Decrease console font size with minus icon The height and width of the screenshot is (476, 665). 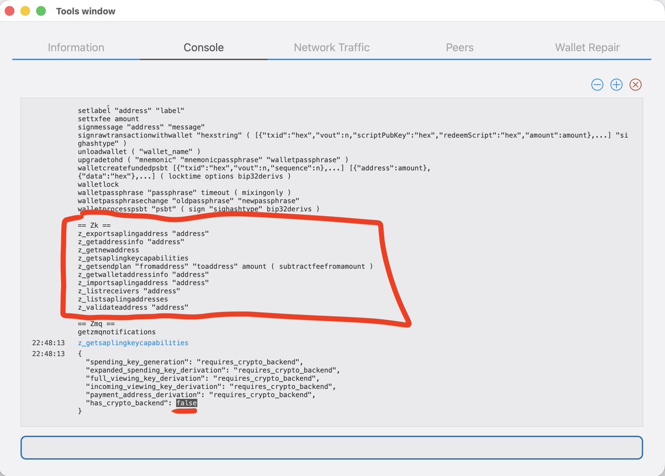pyautogui.click(x=597, y=85)
